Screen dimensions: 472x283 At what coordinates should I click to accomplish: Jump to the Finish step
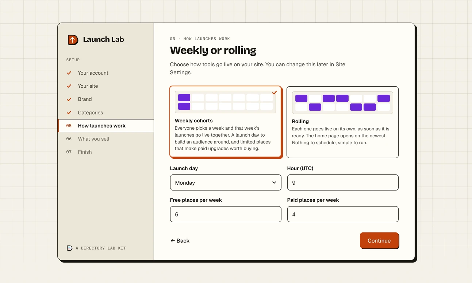(105, 152)
